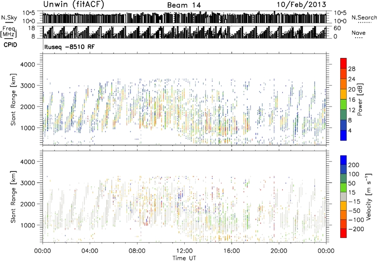Click the date '10/Feb/2013'
377x261 pixels.
pyautogui.click(x=302, y=5)
